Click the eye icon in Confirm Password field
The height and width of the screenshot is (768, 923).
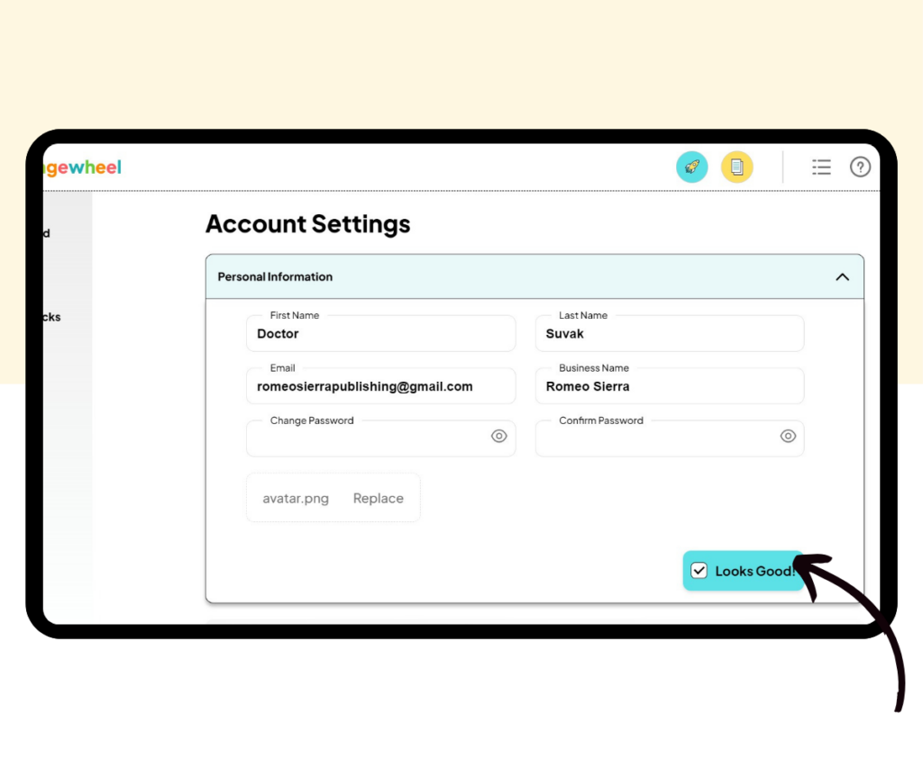(788, 437)
